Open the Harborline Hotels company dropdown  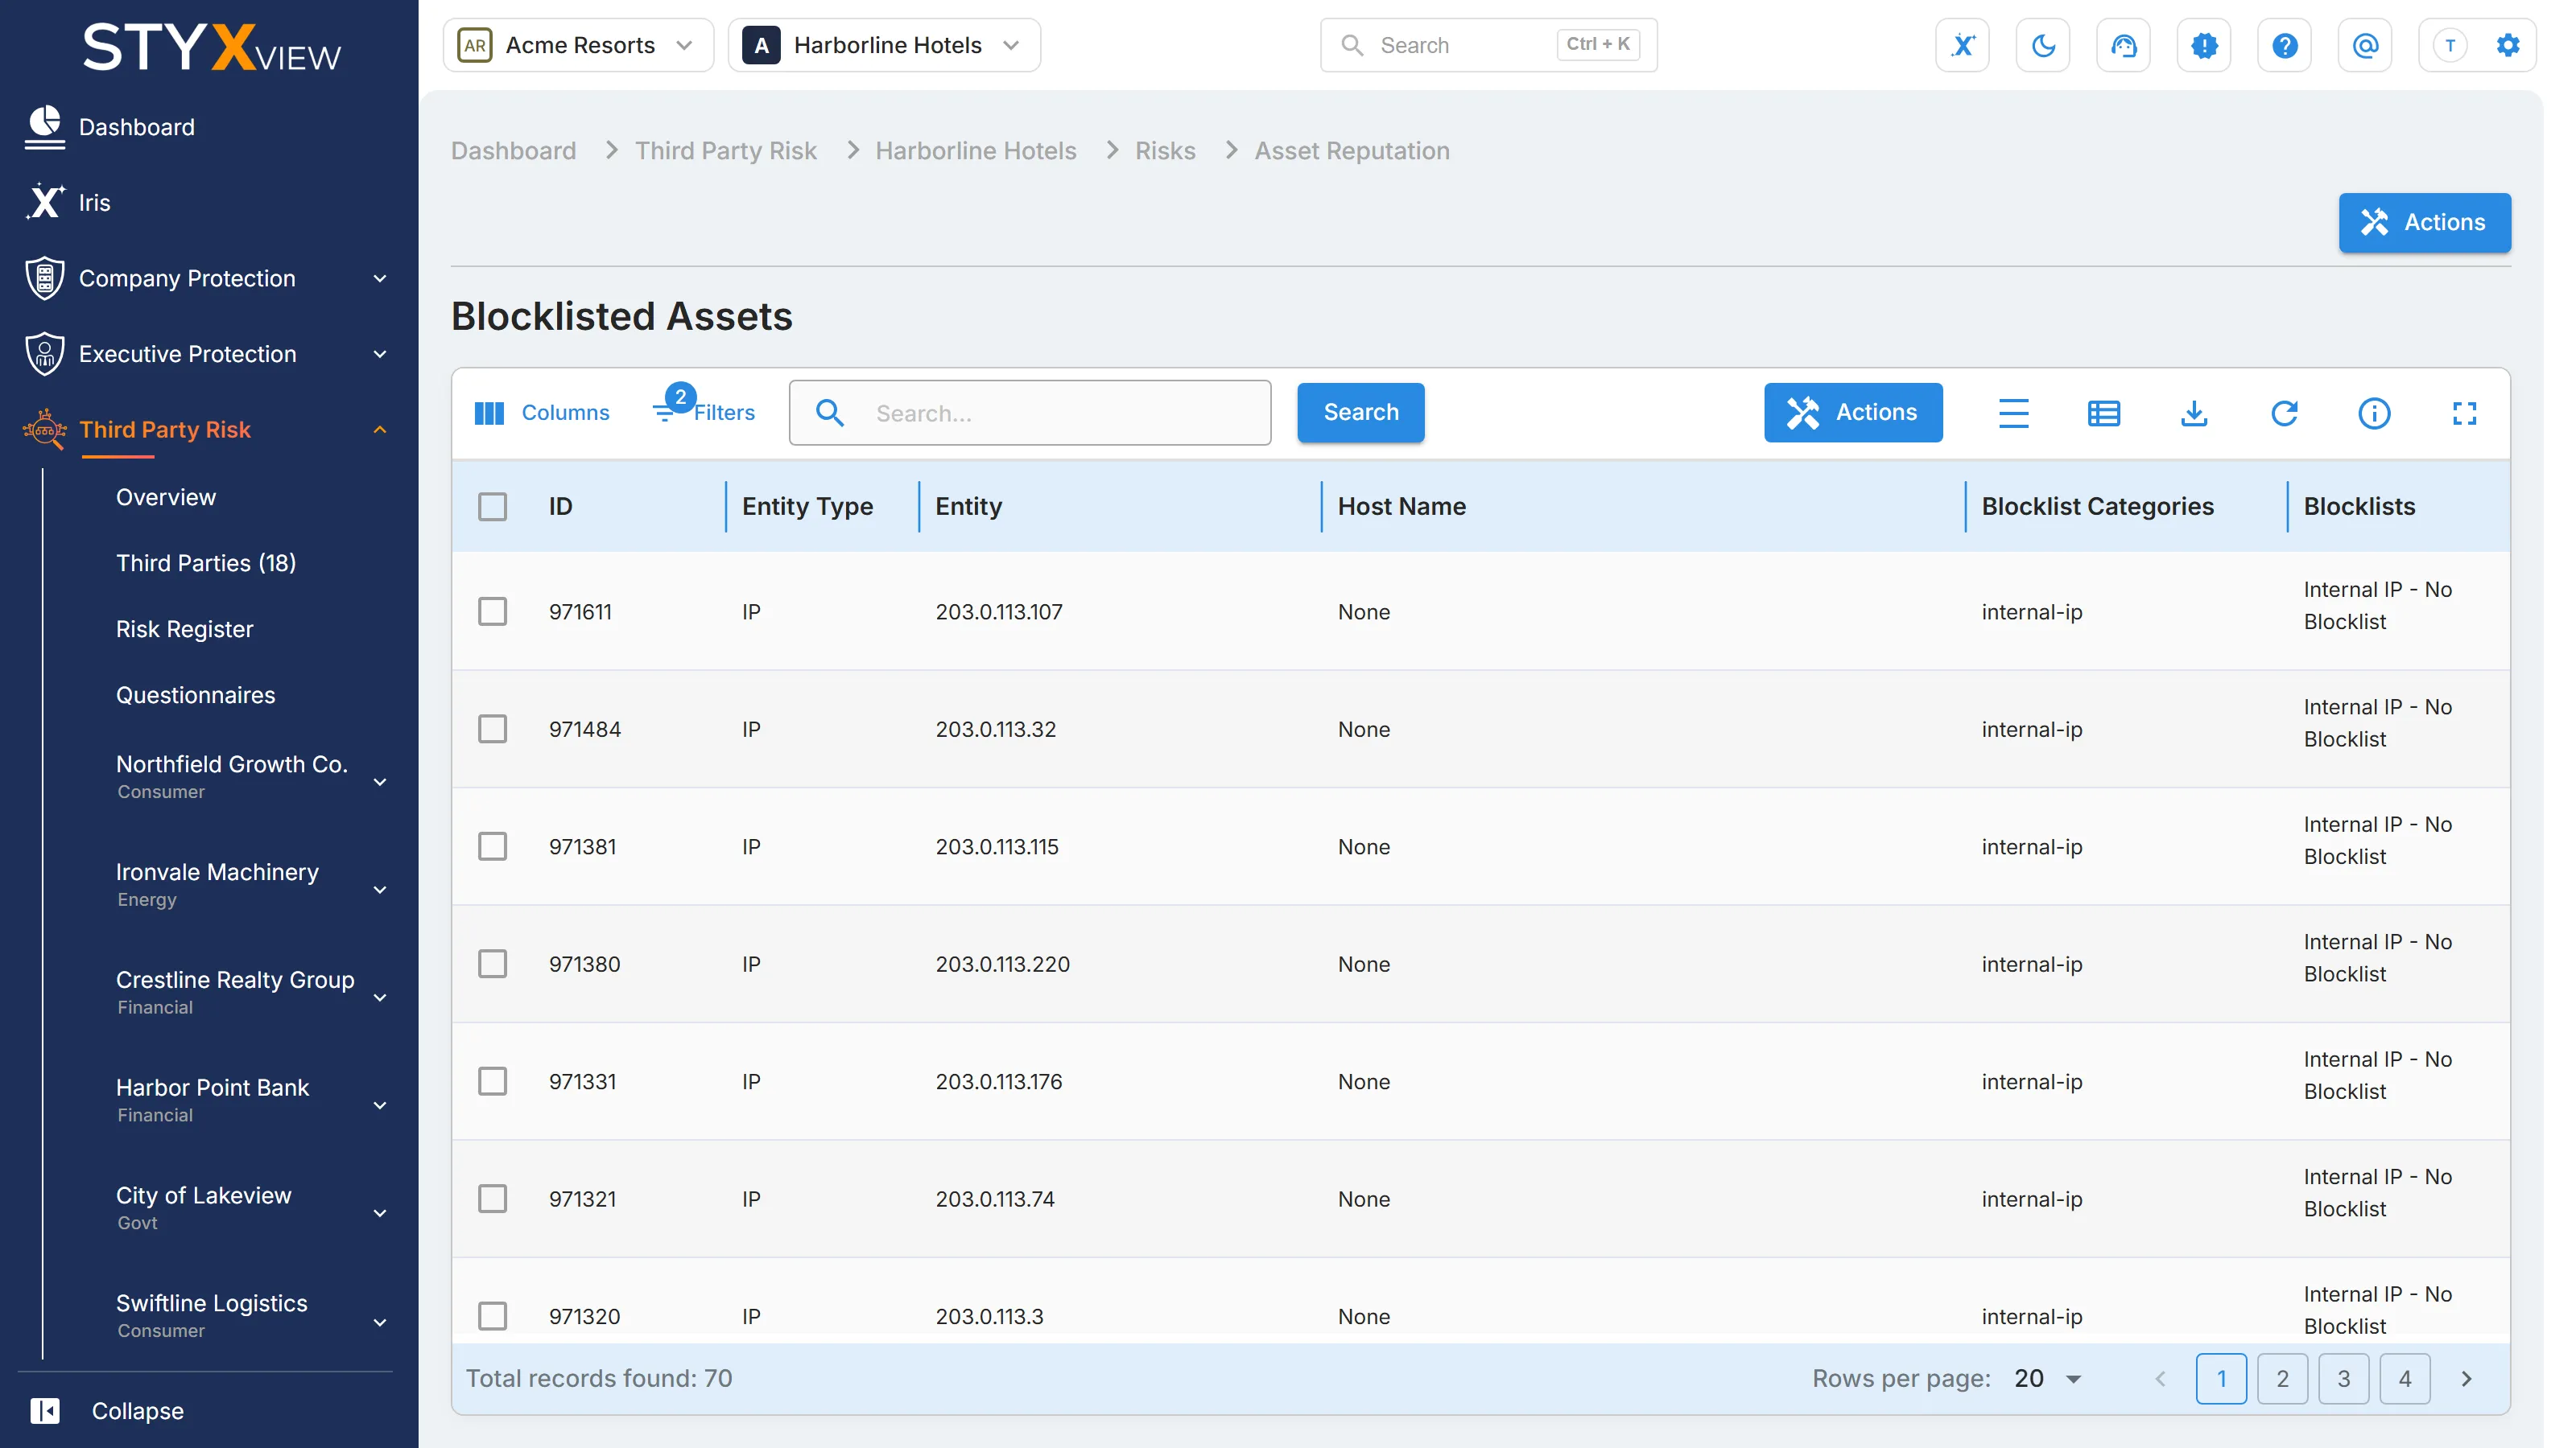(x=884, y=45)
